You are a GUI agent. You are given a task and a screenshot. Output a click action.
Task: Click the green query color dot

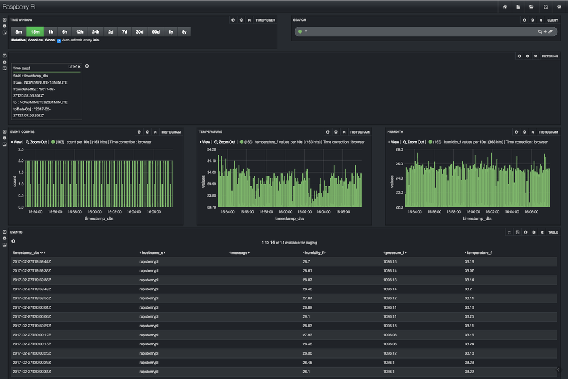pyautogui.click(x=301, y=32)
